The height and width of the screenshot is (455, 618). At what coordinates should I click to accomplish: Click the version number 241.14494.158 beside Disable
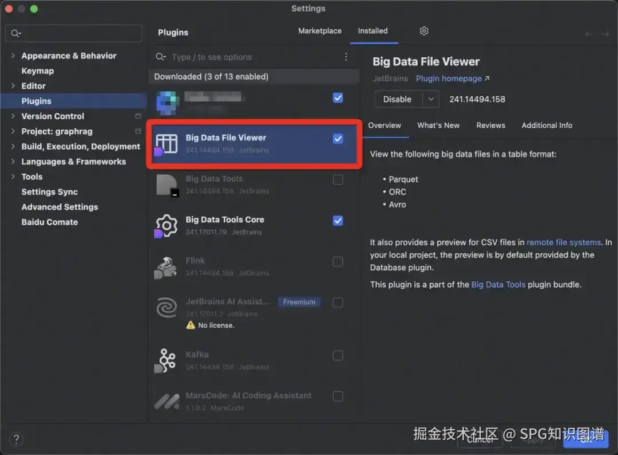[477, 99]
